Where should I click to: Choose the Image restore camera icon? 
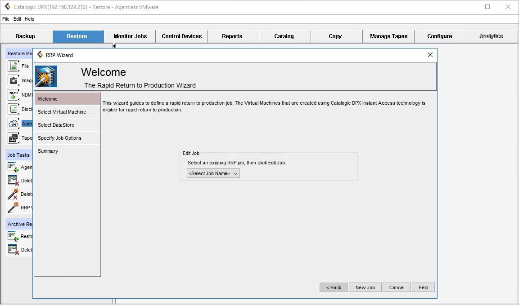(14, 80)
